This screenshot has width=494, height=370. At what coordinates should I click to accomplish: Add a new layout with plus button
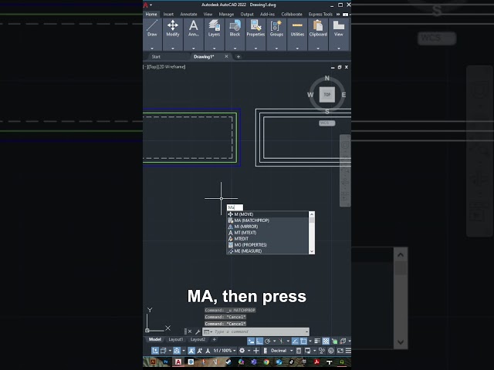point(215,339)
